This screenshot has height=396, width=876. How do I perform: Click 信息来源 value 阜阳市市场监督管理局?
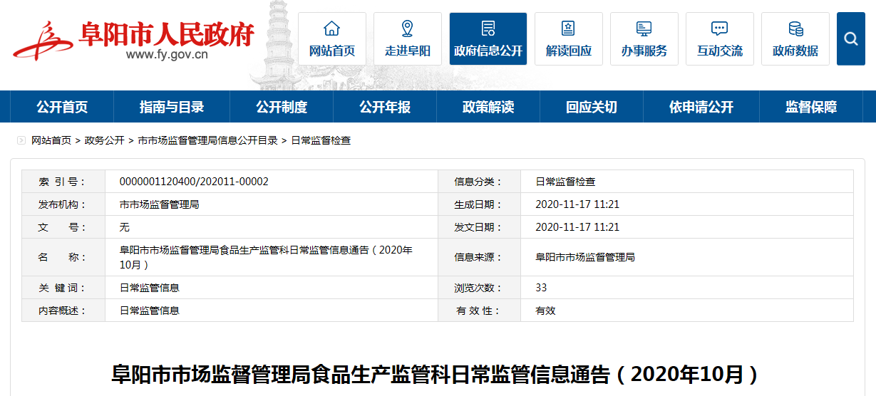(585, 257)
